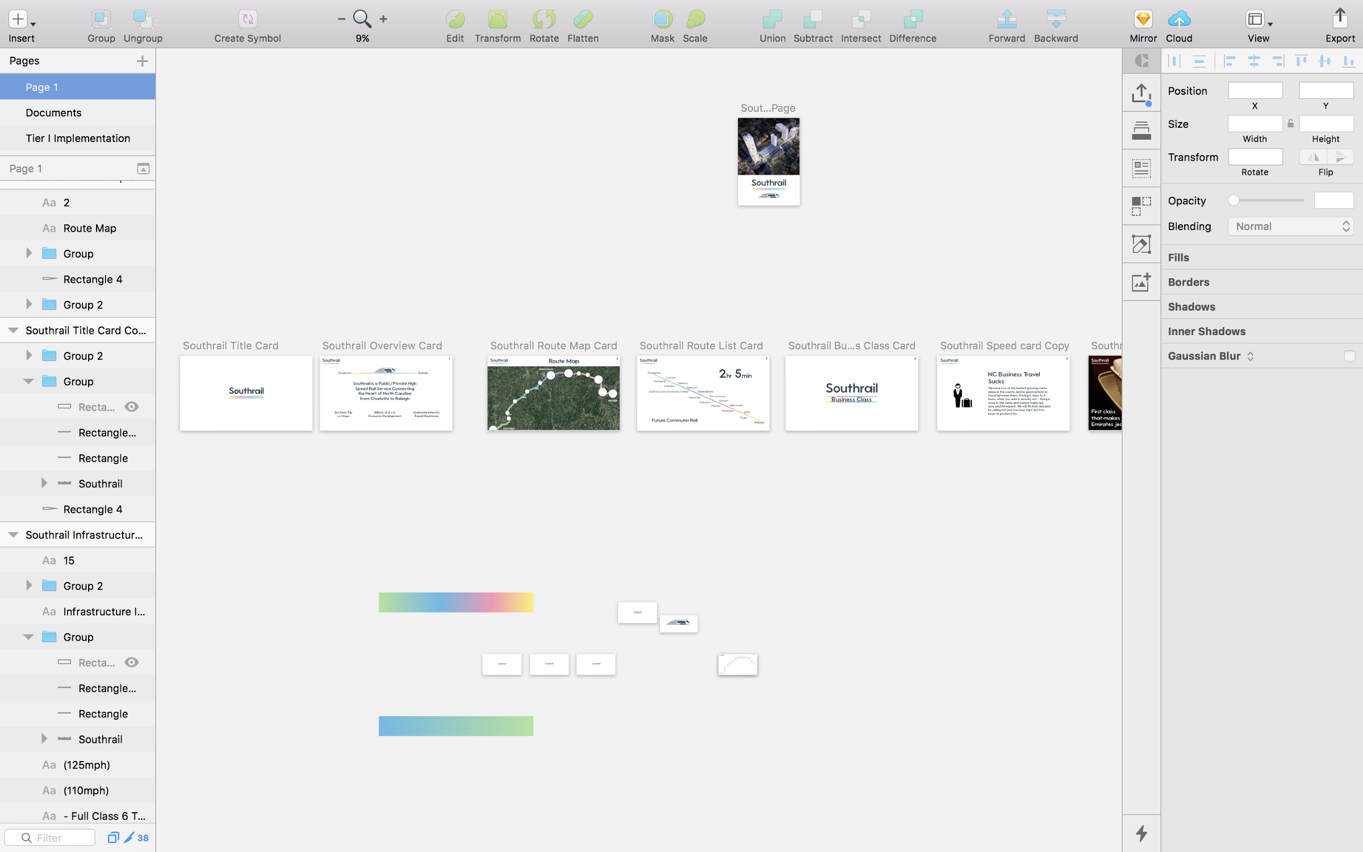Select the Tier I Implementation page
1363x852 pixels.
tap(78, 138)
